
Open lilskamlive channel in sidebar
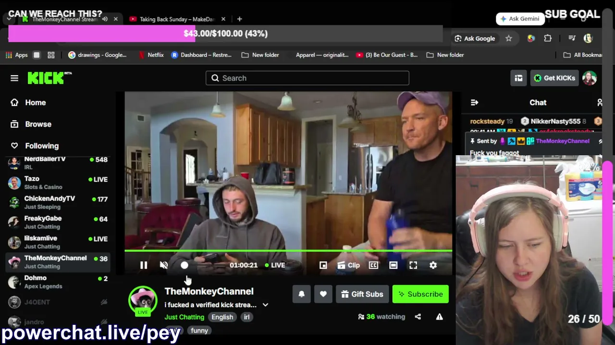(x=59, y=242)
